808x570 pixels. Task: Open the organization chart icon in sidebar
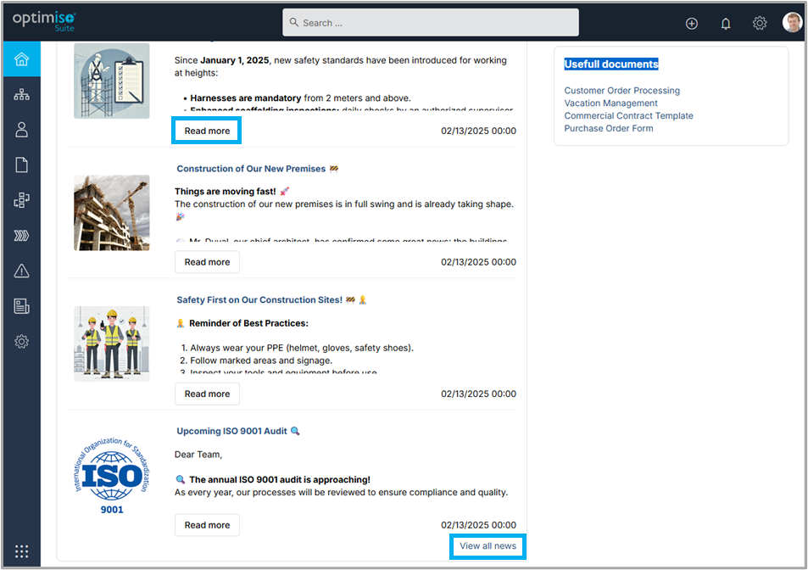(x=21, y=94)
